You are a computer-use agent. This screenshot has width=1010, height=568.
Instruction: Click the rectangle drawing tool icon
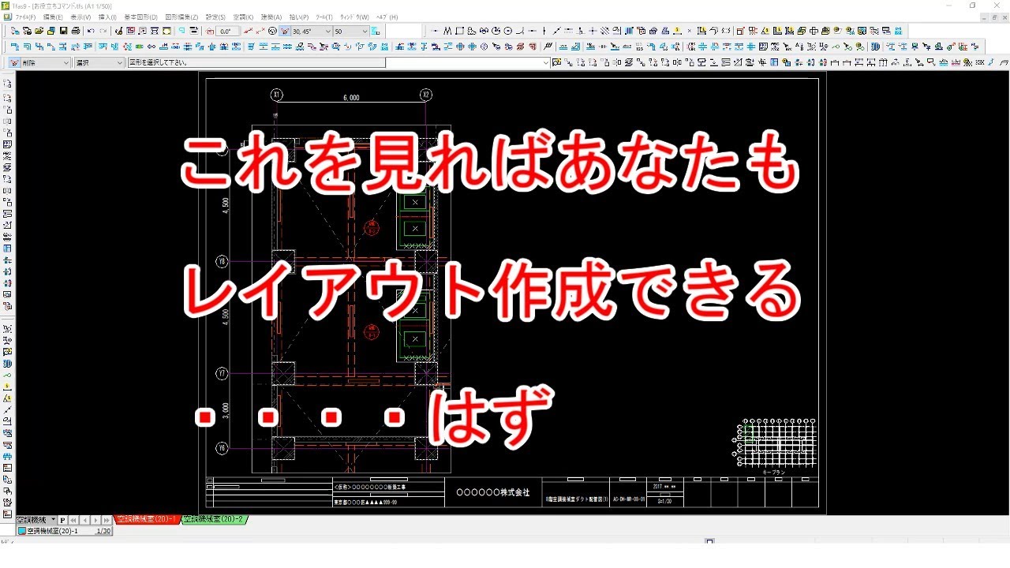tap(459, 31)
